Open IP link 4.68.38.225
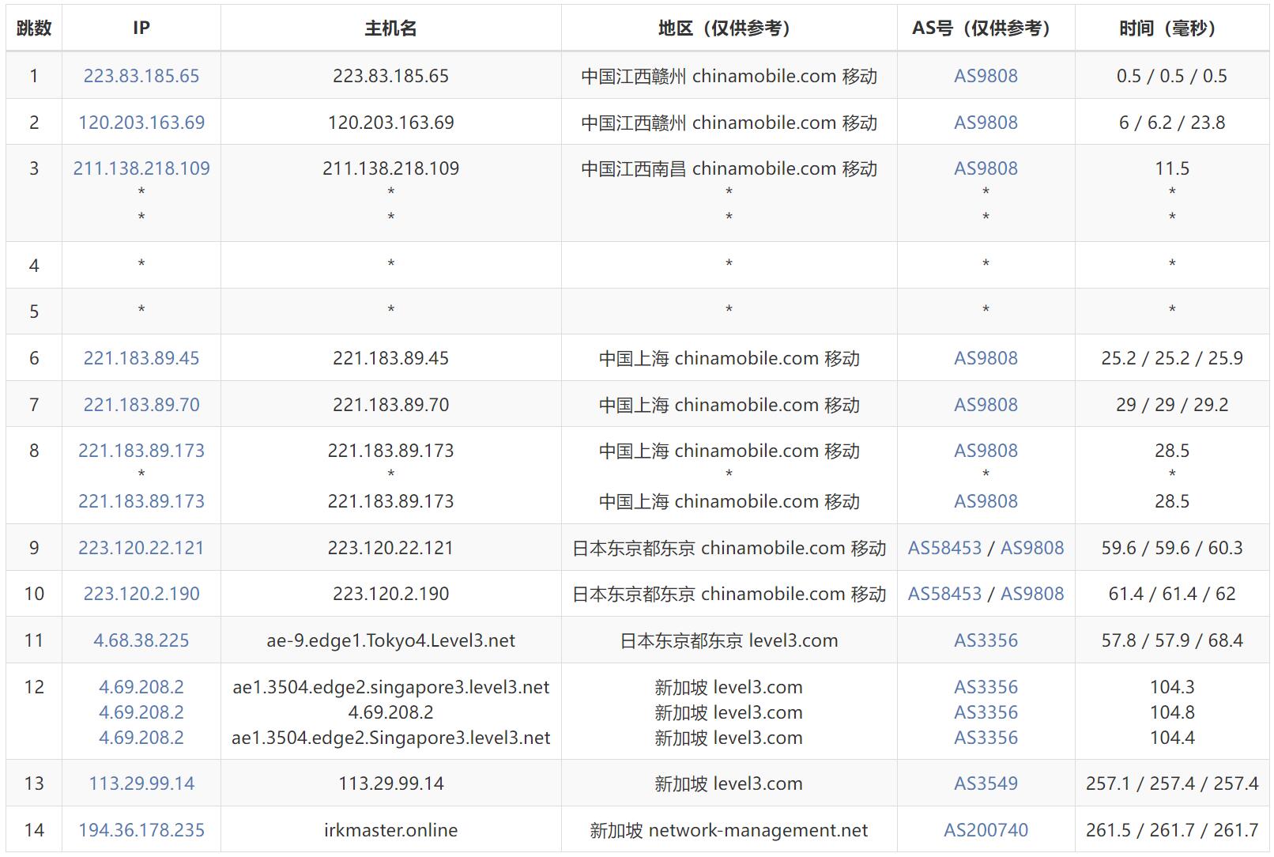 (x=141, y=640)
